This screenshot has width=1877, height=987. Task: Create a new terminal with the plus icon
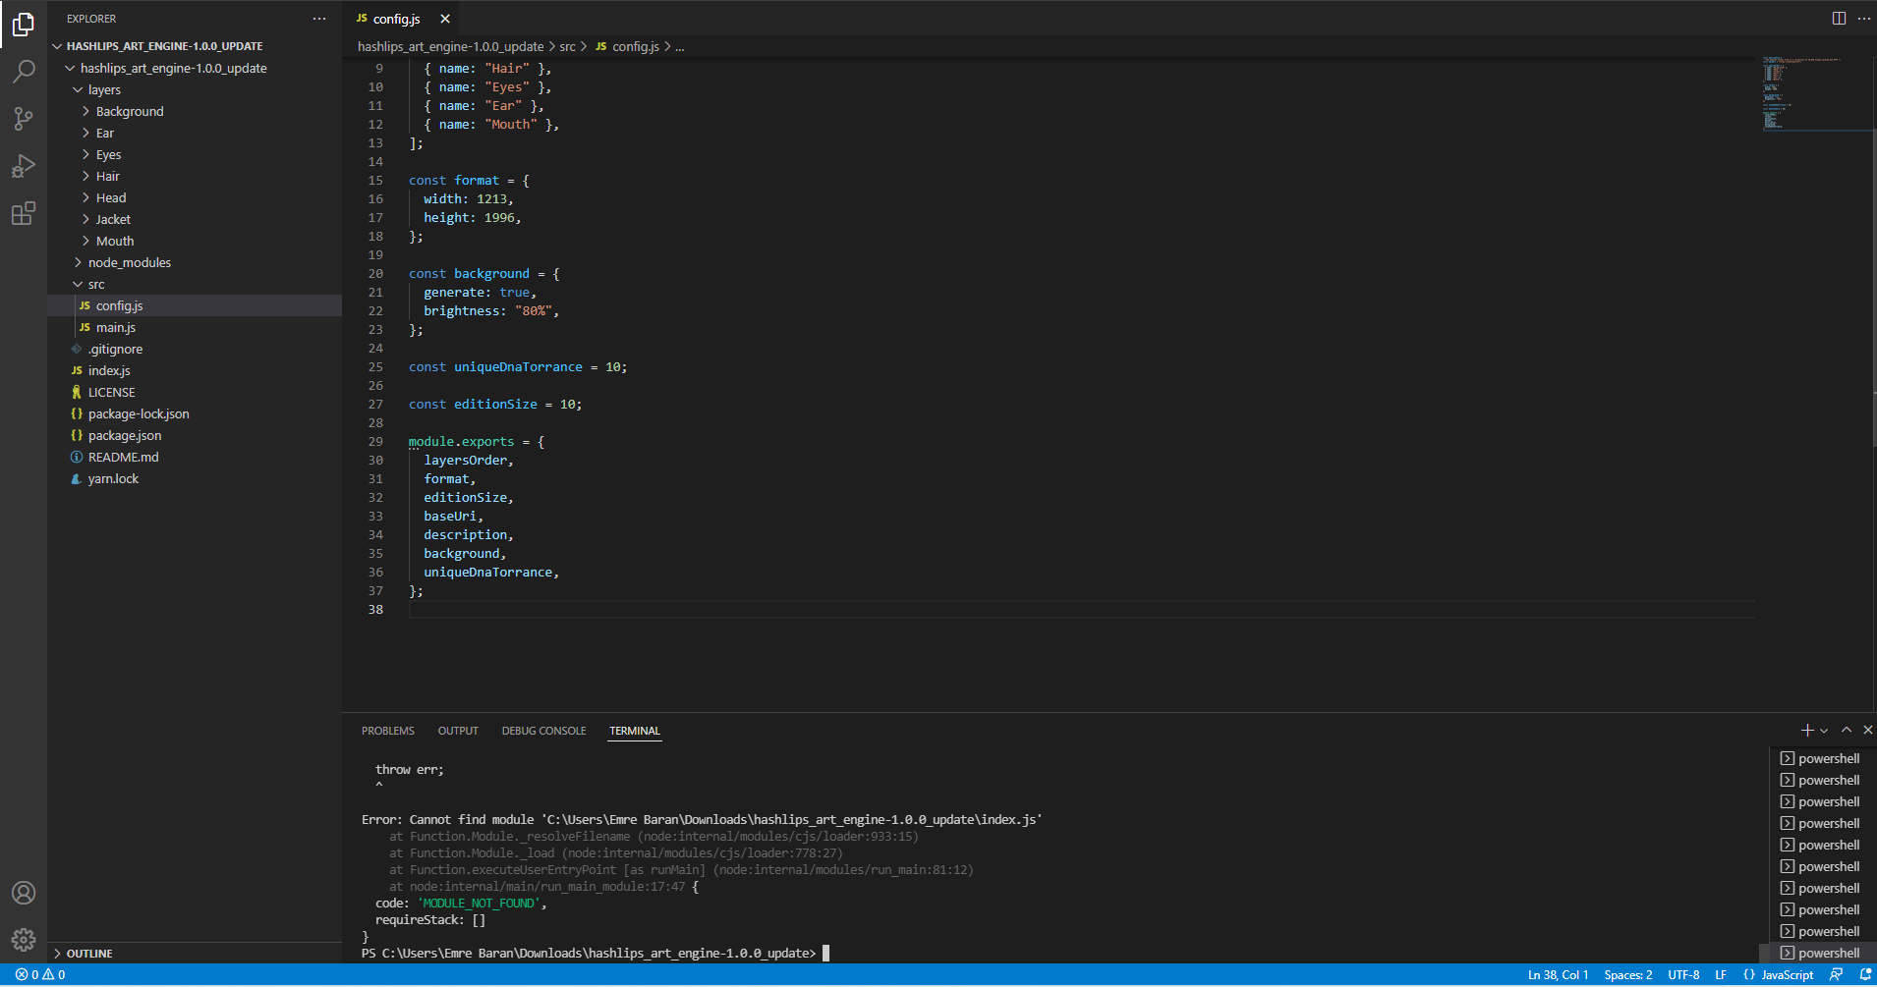(1806, 730)
